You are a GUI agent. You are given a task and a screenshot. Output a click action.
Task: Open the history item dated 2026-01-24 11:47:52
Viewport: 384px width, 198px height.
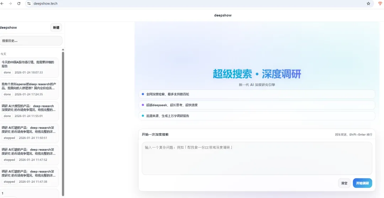pyautogui.click(x=29, y=155)
